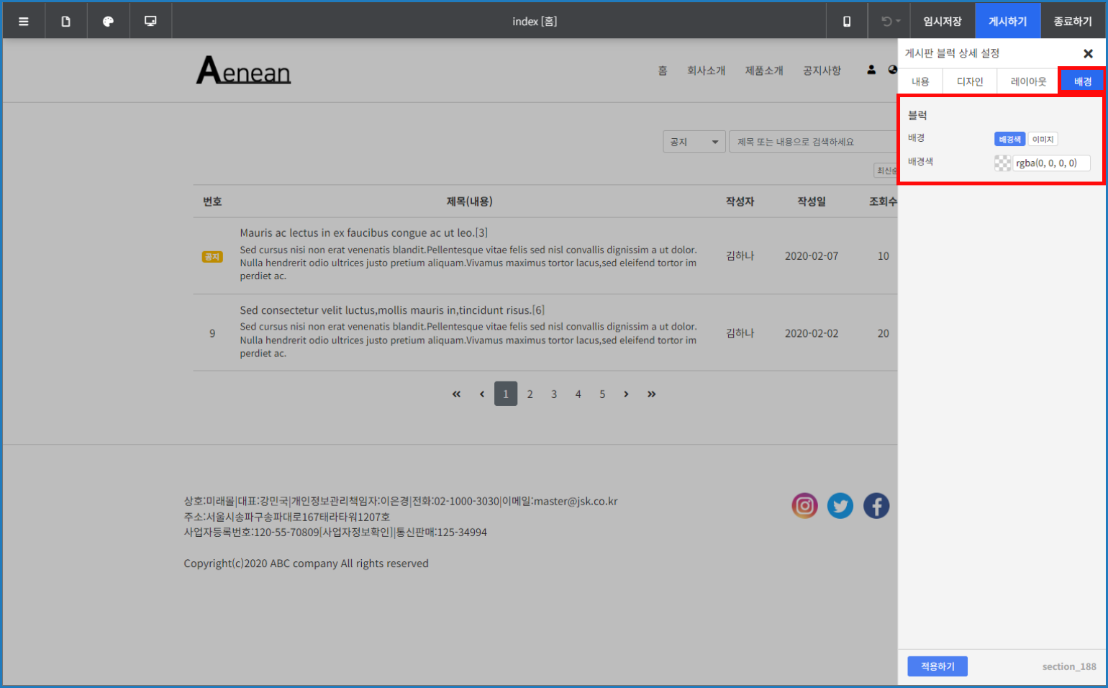Open the Facebook social icon
The width and height of the screenshot is (1108, 688).
click(x=876, y=506)
